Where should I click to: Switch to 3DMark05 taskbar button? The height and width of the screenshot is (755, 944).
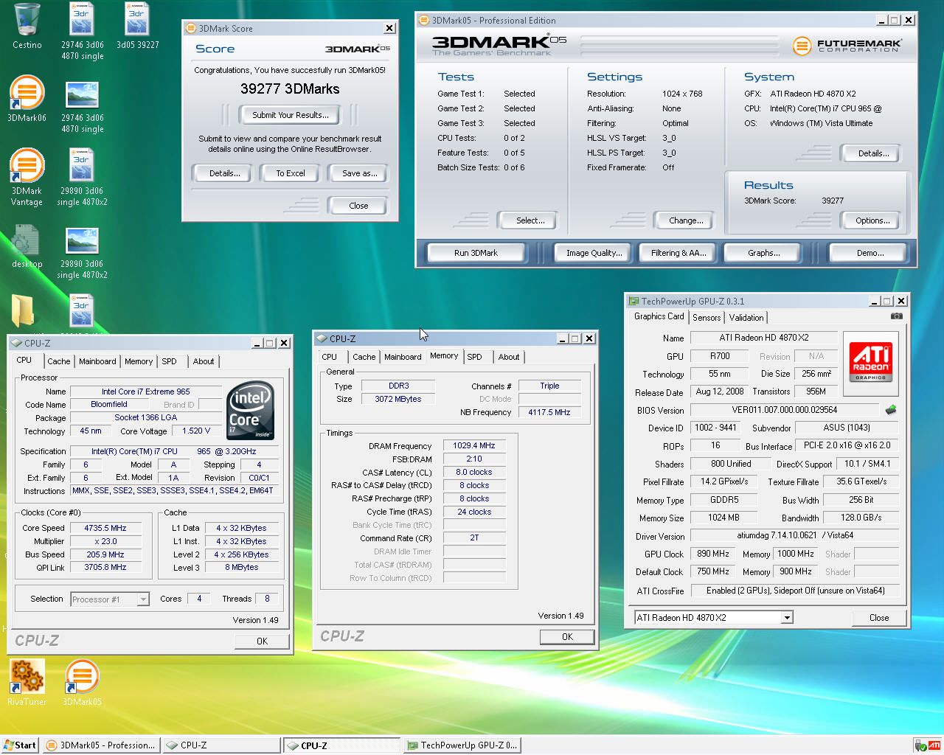(x=102, y=745)
